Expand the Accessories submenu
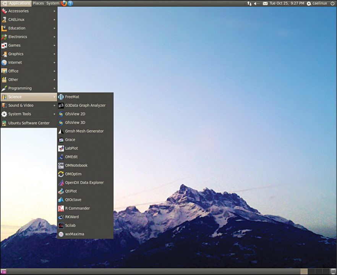This screenshot has height=275, width=337. (x=18, y=11)
